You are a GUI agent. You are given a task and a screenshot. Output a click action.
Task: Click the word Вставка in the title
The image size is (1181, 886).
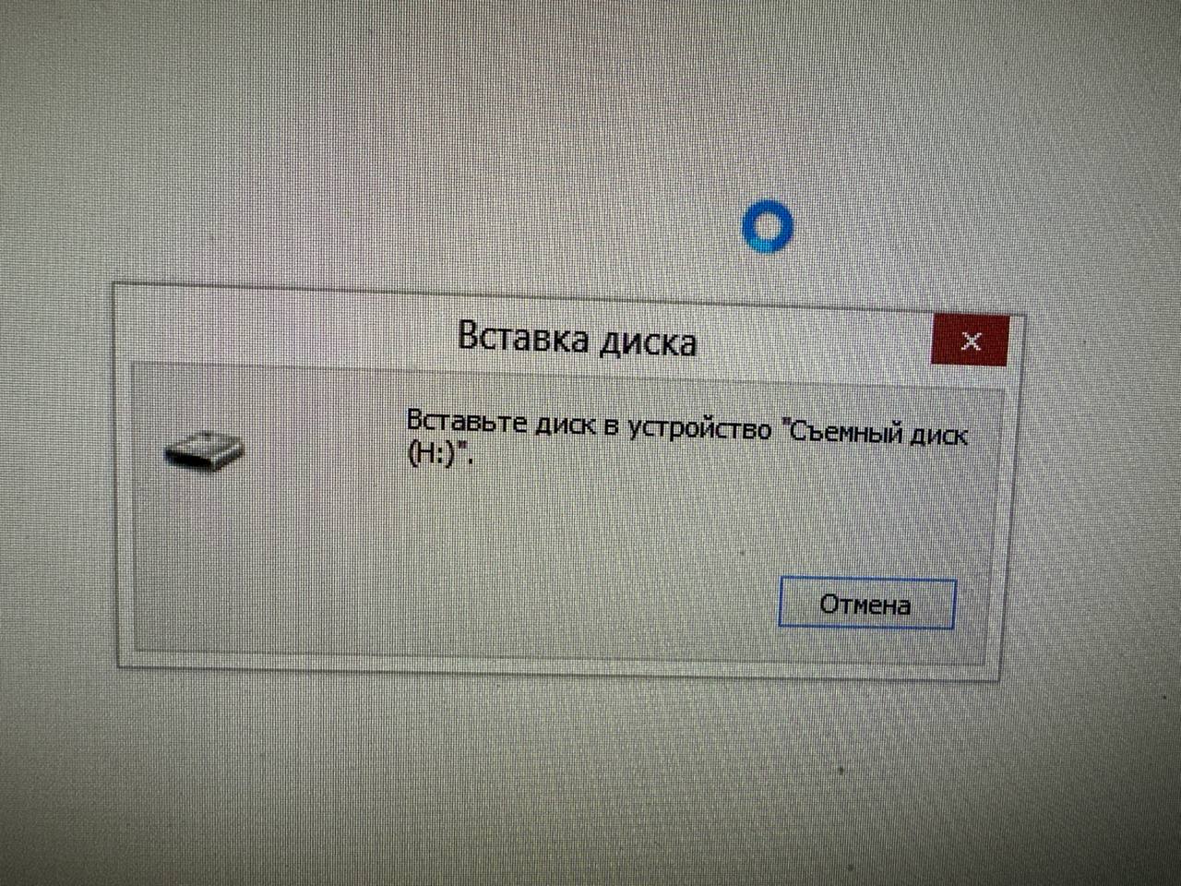pyautogui.click(x=523, y=337)
